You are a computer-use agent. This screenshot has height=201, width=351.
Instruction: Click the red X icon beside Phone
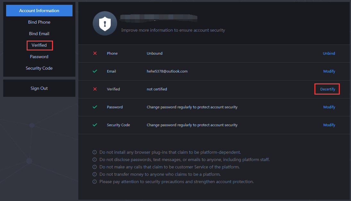(95, 53)
